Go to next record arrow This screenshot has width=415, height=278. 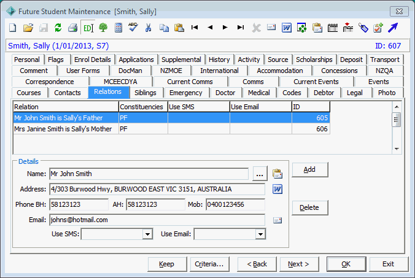(x=225, y=27)
